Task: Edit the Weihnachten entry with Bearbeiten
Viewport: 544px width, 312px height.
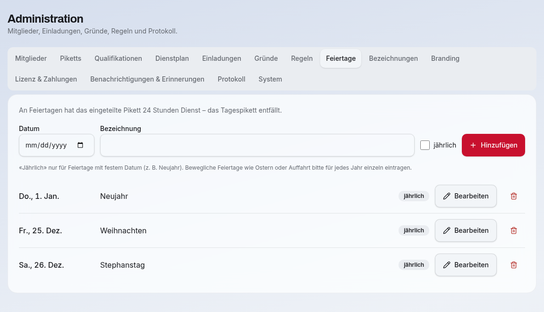Action: pyautogui.click(x=466, y=230)
